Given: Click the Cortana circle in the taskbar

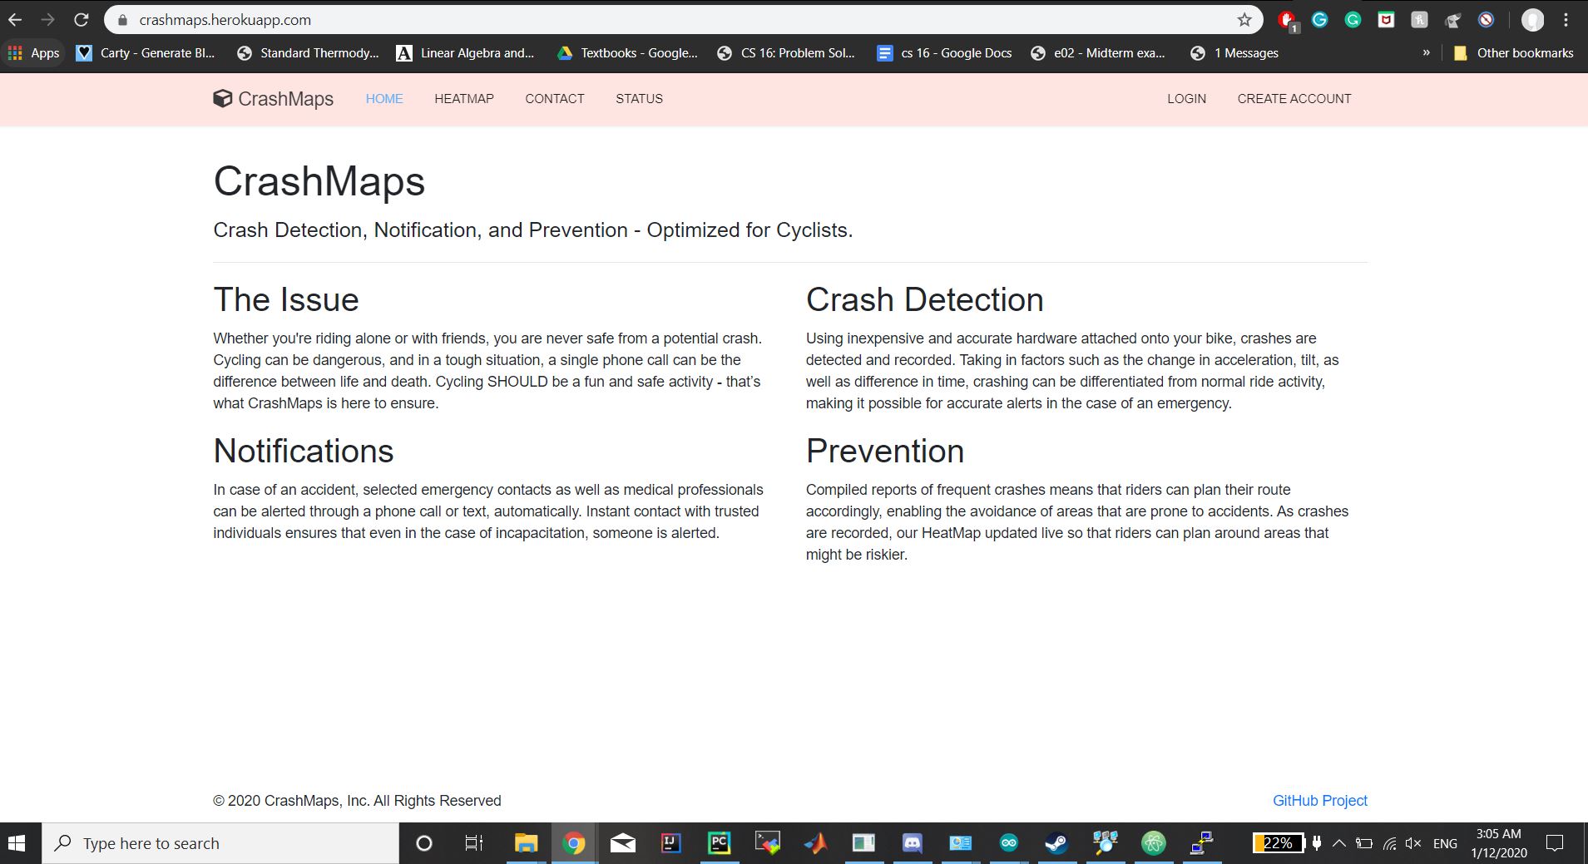Looking at the screenshot, I should 423,843.
